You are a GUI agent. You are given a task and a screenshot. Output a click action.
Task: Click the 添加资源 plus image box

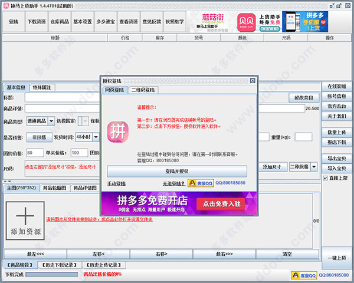click(x=25, y=221)
